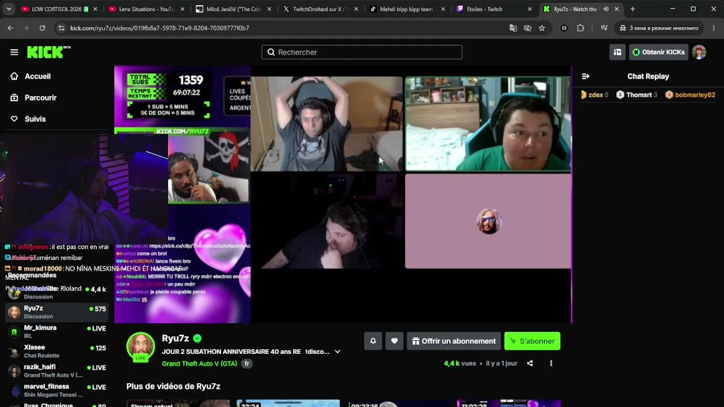Viewport: 724px width, 407px height.
Task: Click Ryu7z live avatar below the video
Action: point(140,347)
